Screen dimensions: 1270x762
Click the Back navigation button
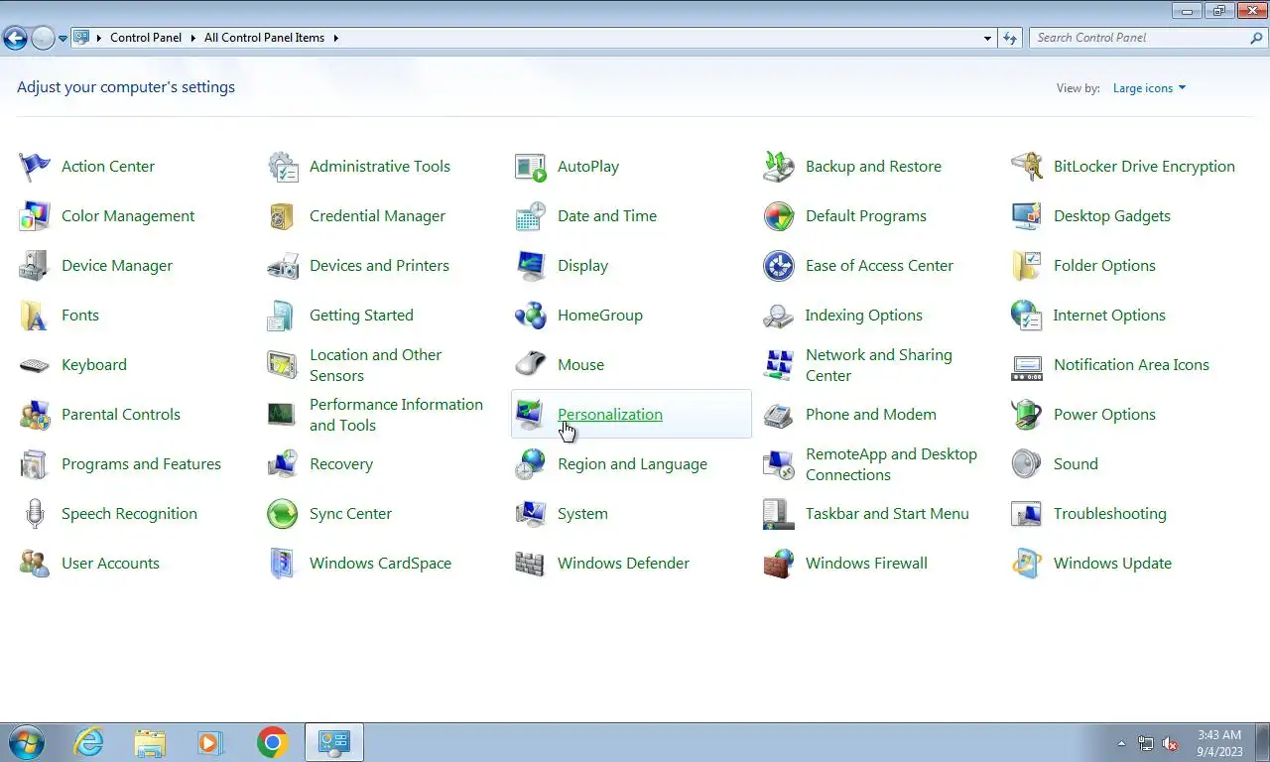pyautogui.click(x=15, y=39)
